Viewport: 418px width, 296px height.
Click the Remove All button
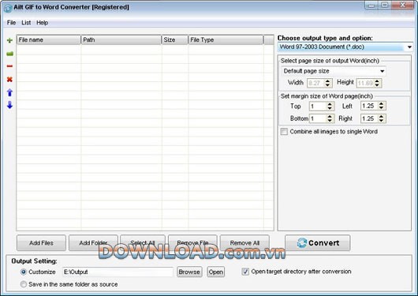coord(244,243)
